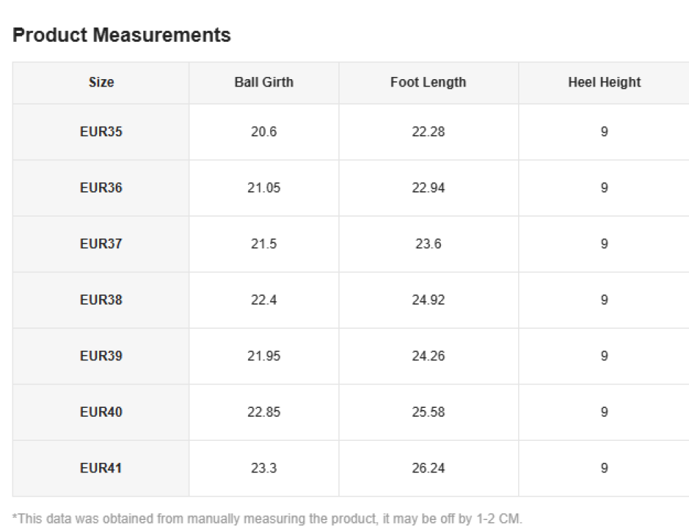
Task: Pick the EUR37 row label
Action: (x=101, y=243)
